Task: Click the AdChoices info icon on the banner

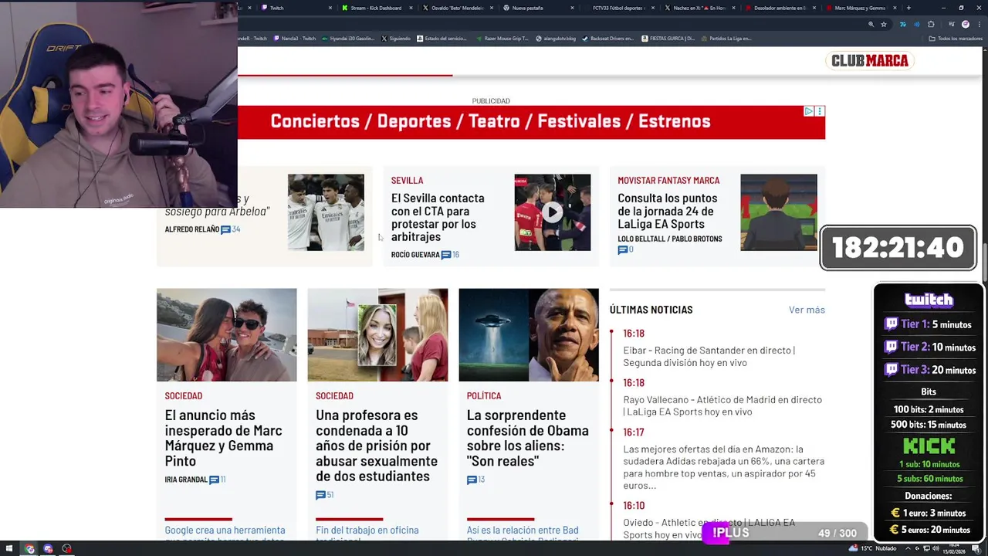Action: pos(808,111)
